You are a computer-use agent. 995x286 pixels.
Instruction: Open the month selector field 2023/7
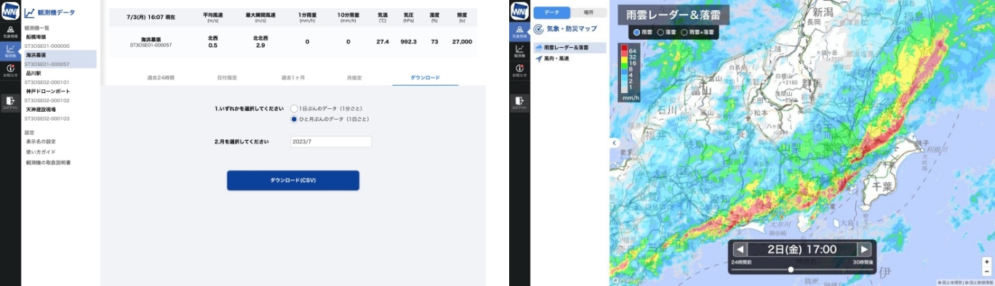[x=330, y=142]
